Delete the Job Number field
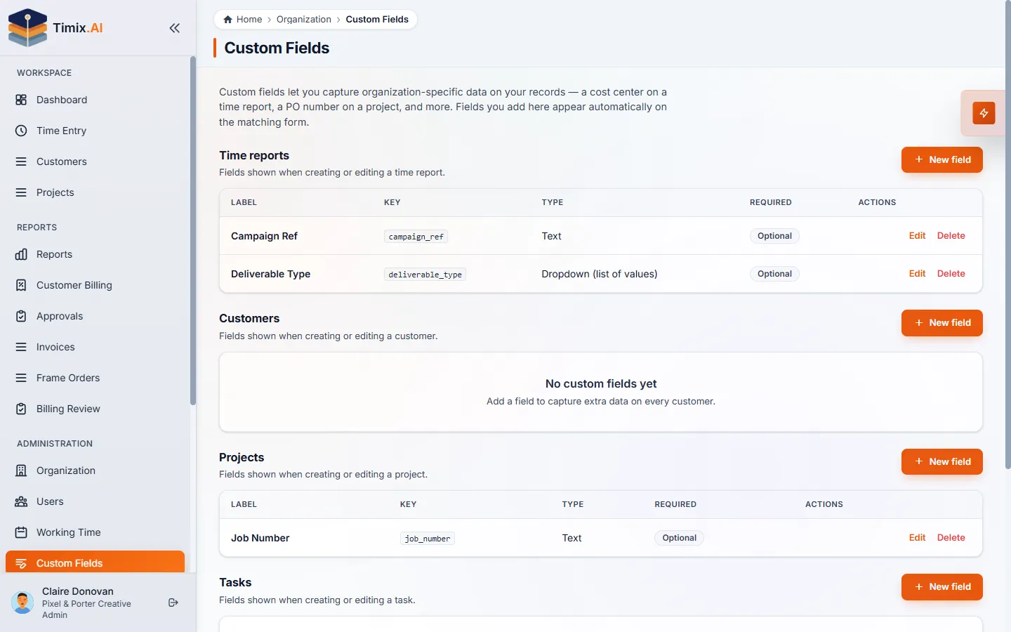Screen dimensions: 1011x632 pos(951,538)
